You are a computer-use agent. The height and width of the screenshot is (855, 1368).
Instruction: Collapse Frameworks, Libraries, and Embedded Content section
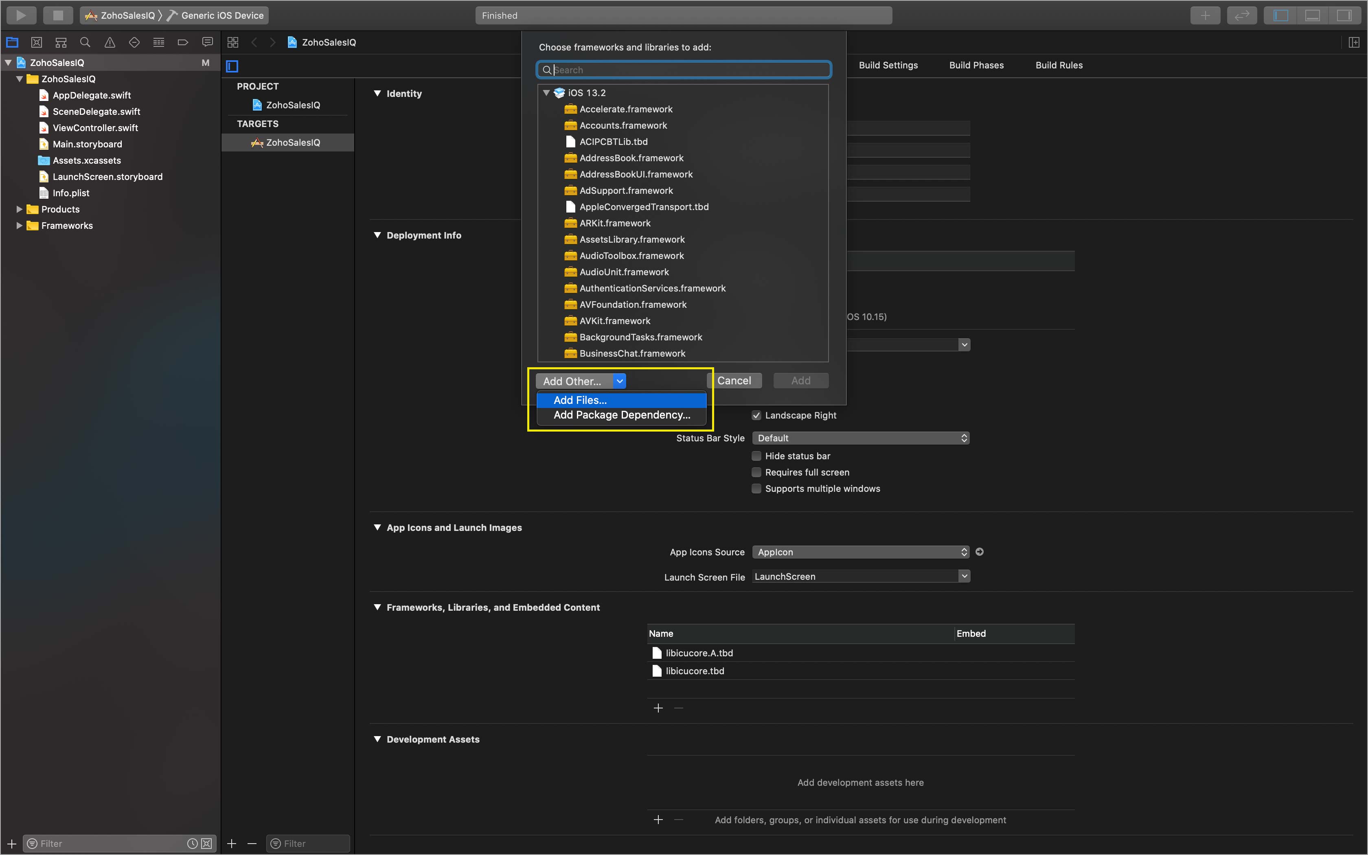(x=377, y=607)
